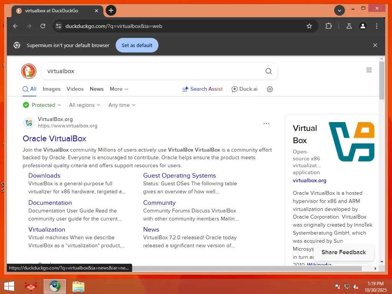Dismiss the default browser notification bar
Viewport: 392px width, 294px height.
tap(375, 45)
